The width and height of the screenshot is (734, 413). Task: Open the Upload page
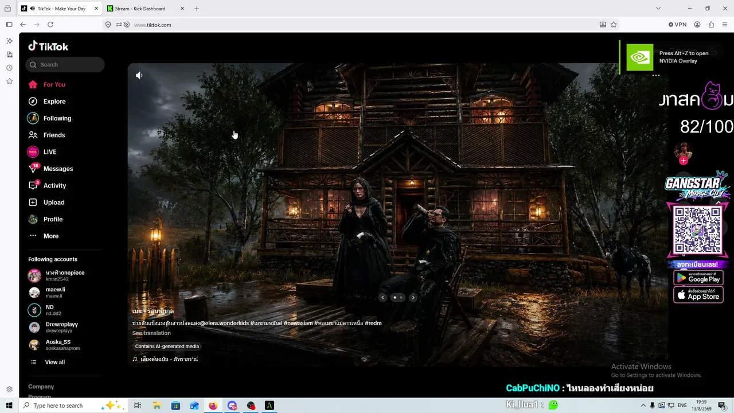click(46, 202)
